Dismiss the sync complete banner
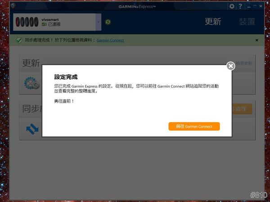The height and width of the screenshot is (202, 270). point(257,40)
